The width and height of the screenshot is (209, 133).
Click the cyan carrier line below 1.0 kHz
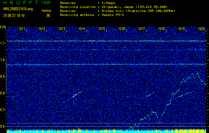coord(106,65)
